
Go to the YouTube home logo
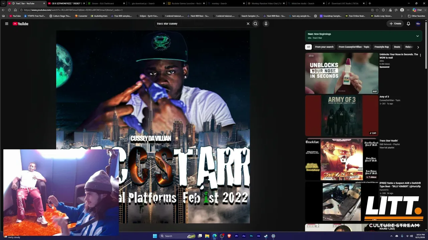coord(20,24)
